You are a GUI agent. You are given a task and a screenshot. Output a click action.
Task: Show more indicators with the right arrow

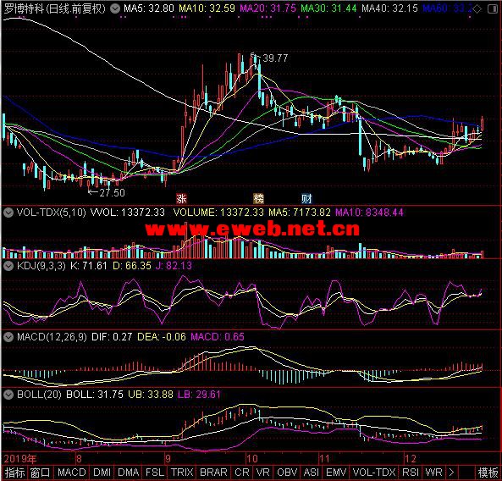coord(451,473)
